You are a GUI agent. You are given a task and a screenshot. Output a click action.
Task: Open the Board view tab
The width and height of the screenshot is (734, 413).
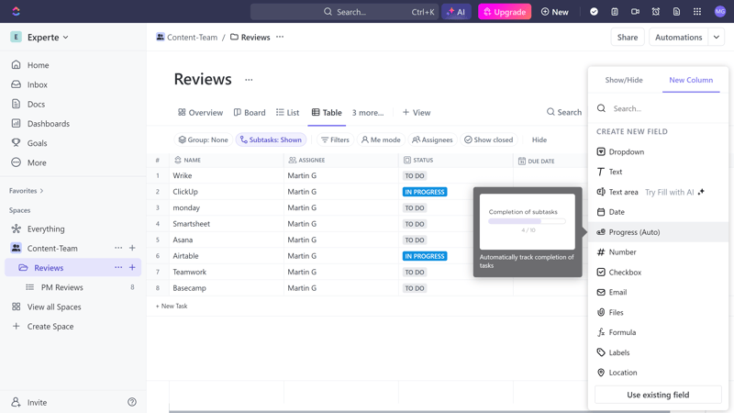(x=250, y=112)
